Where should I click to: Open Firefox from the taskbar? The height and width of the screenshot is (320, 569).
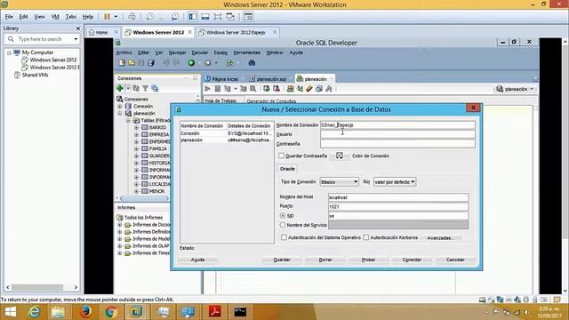(x=85, y=312)
